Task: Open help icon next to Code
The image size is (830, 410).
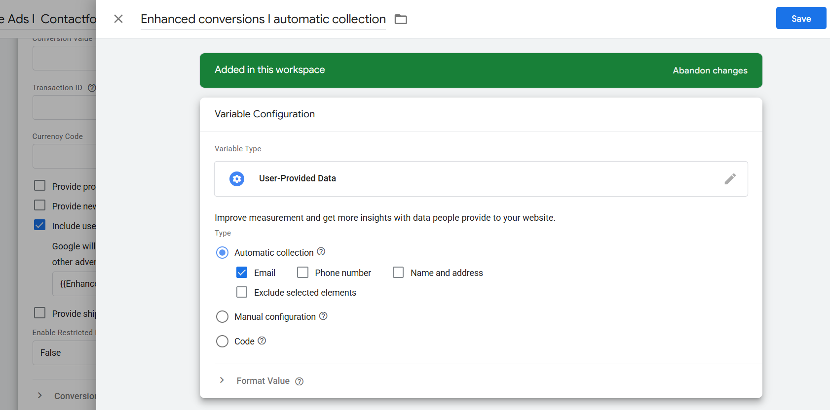Action: click(x=262, y=341)
